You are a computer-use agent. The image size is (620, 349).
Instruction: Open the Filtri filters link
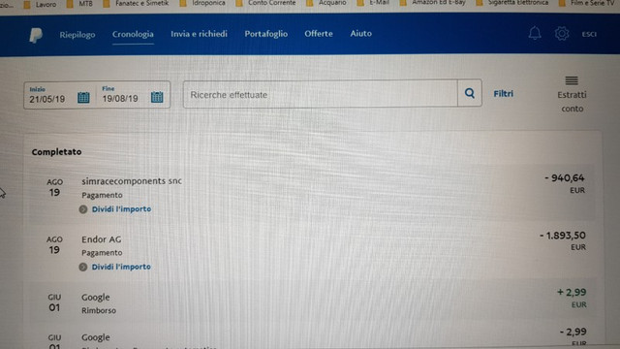(503, 94)
